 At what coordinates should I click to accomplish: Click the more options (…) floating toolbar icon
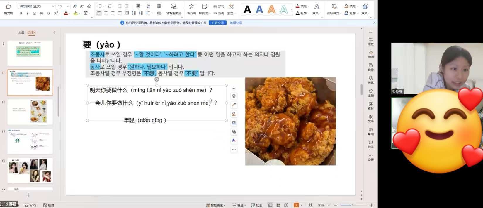pos(234,149)
